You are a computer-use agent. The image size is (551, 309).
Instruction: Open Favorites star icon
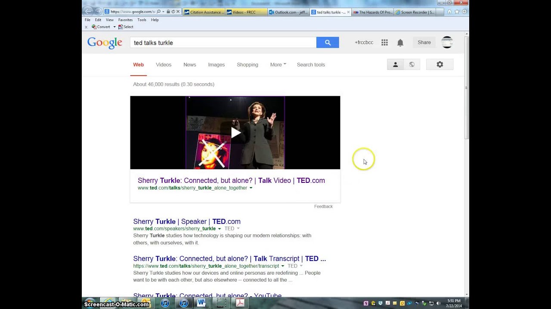(457, 12)
